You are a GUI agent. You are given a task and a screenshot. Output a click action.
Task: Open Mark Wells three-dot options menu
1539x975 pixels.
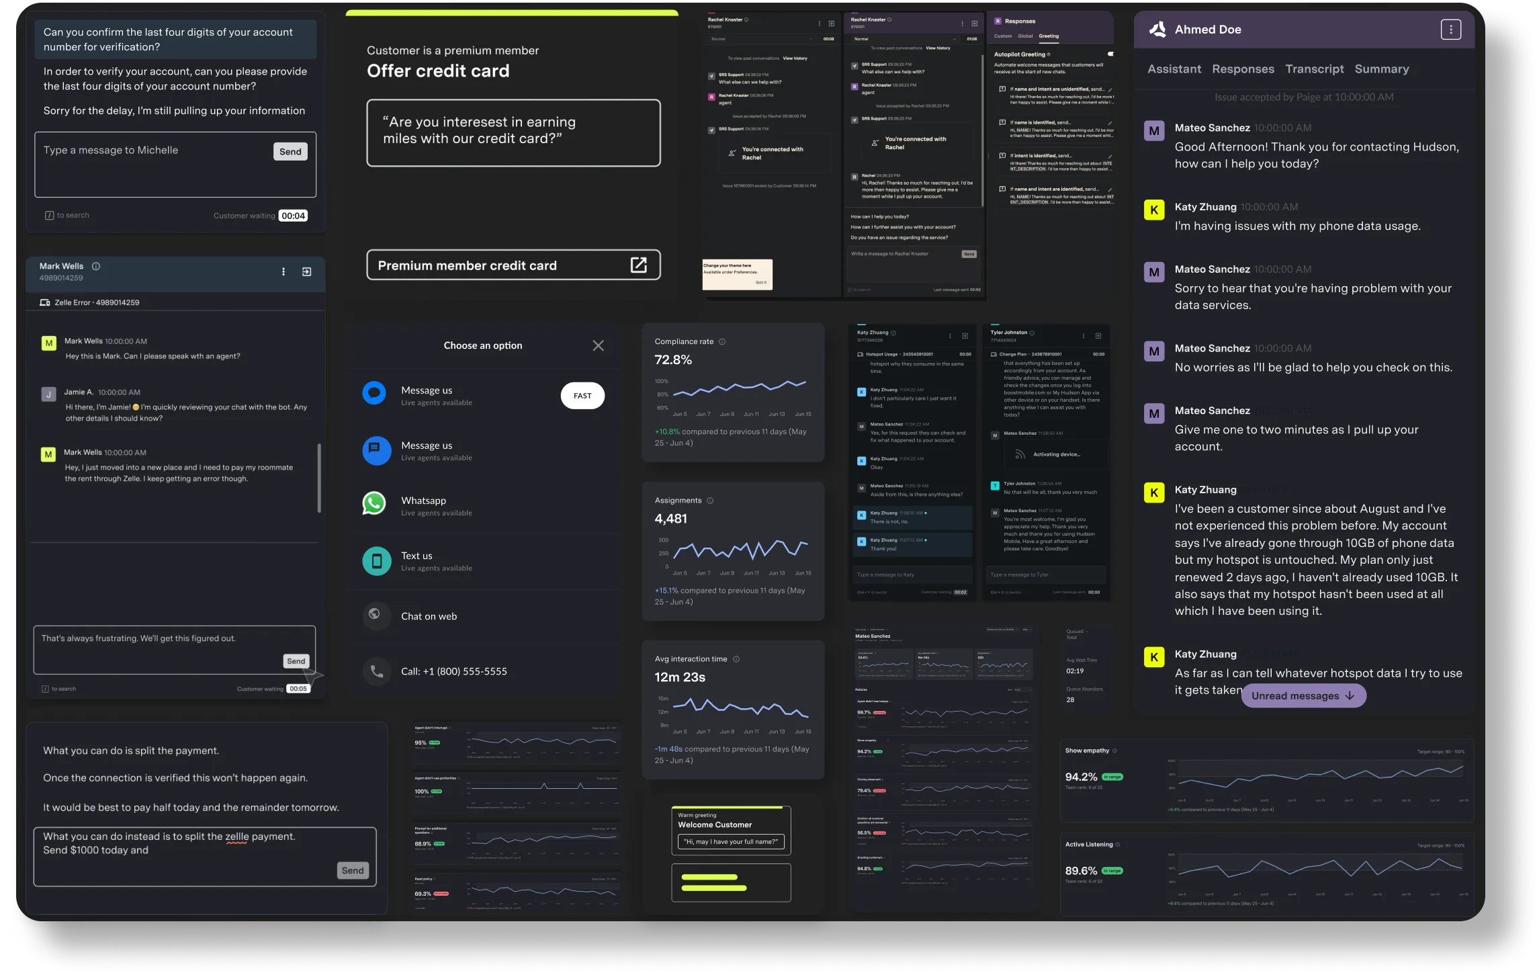point(283,271)
